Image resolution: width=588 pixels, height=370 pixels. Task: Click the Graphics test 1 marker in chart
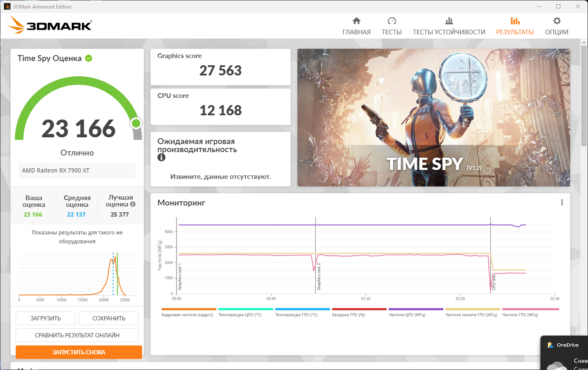[180, 276]
